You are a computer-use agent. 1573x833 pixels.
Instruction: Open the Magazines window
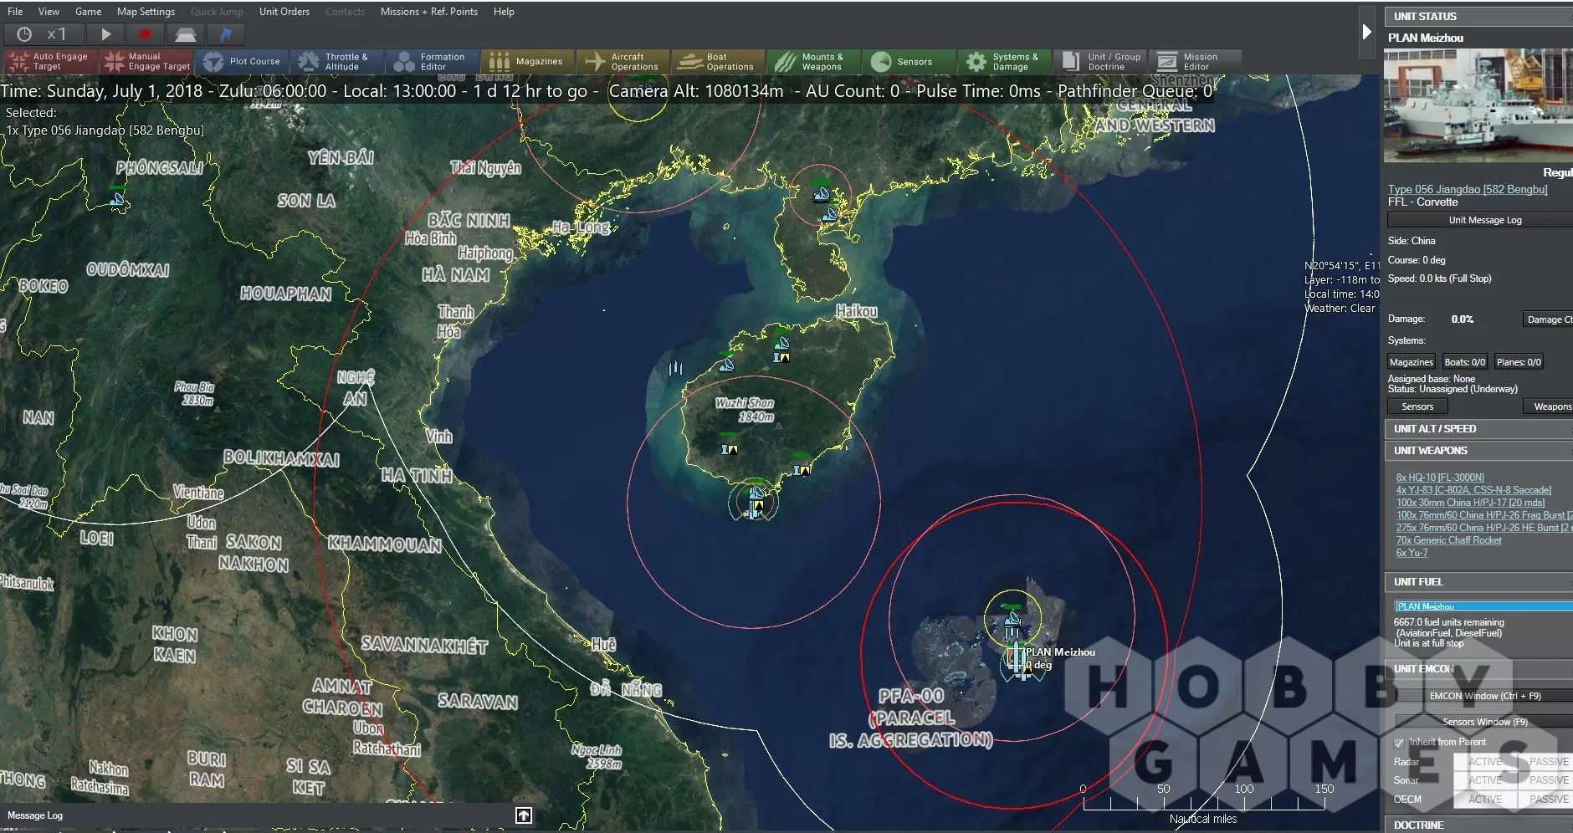[528, 61]
